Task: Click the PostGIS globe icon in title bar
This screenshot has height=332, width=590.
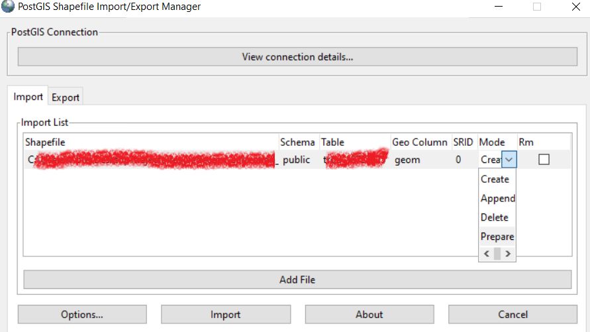Action: pyautogui.click(x=7, y=7)
